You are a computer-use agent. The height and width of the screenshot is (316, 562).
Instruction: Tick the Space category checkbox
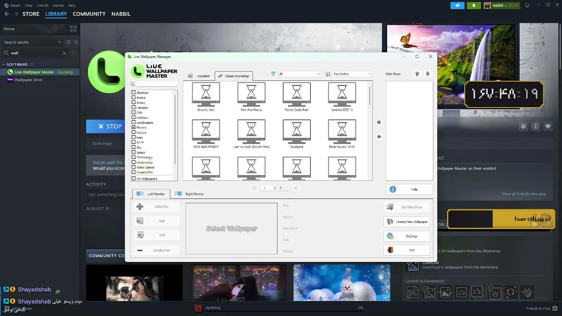click(134, 152)
